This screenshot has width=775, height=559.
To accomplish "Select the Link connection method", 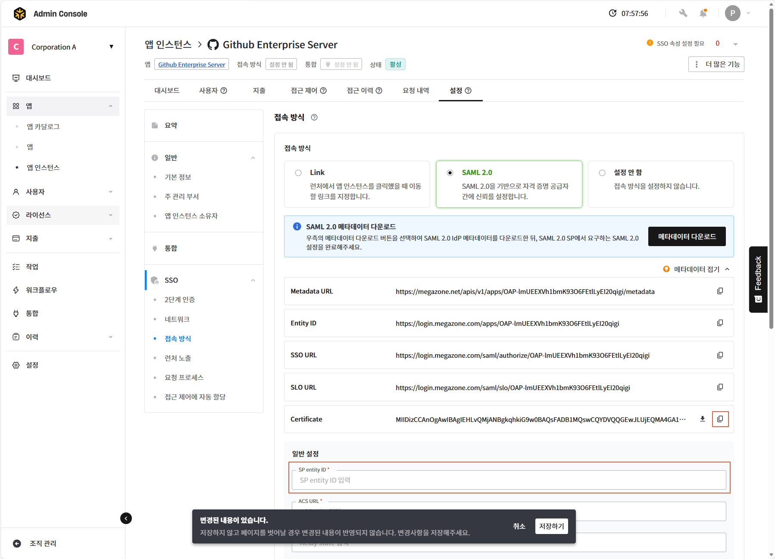I will click(x=298, y=173).
